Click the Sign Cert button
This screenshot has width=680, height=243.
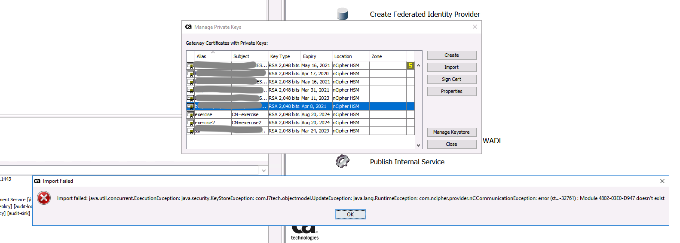(x=451, y=79)
